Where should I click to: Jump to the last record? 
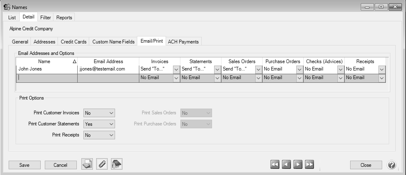click(x=310, y=164)
